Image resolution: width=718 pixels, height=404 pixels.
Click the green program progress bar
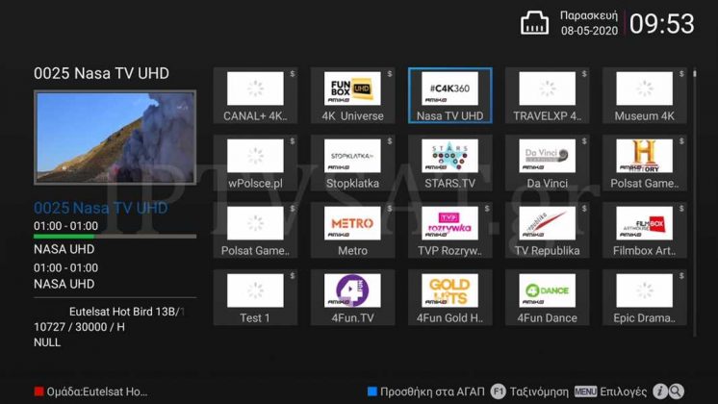click(x=65, y=236)
